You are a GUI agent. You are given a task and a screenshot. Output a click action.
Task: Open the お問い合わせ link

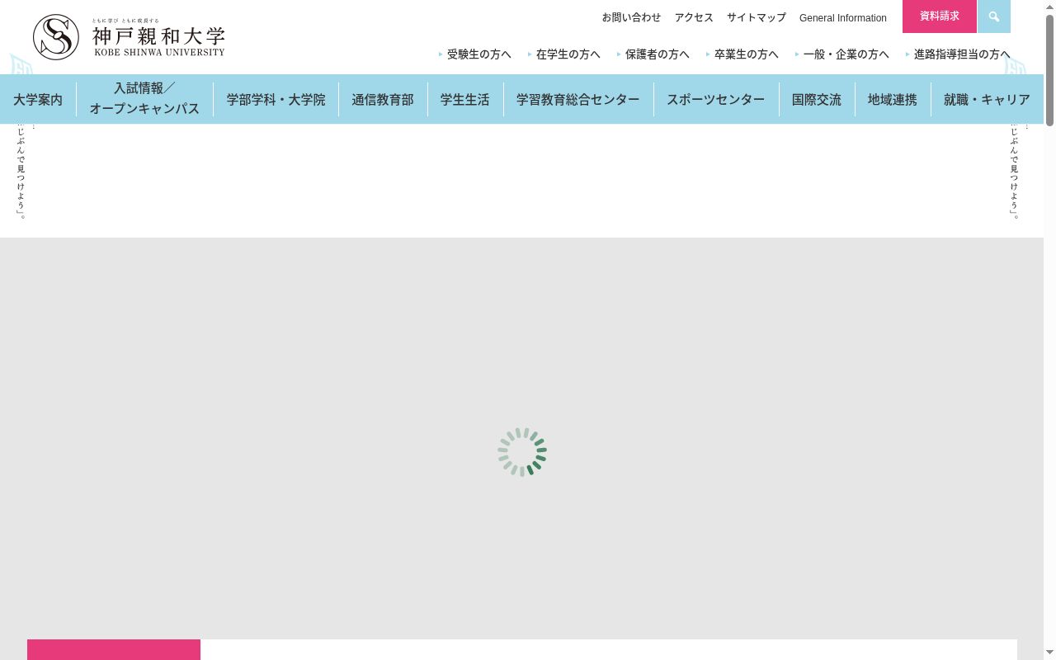pyautogui.click(x=631, y=17)
